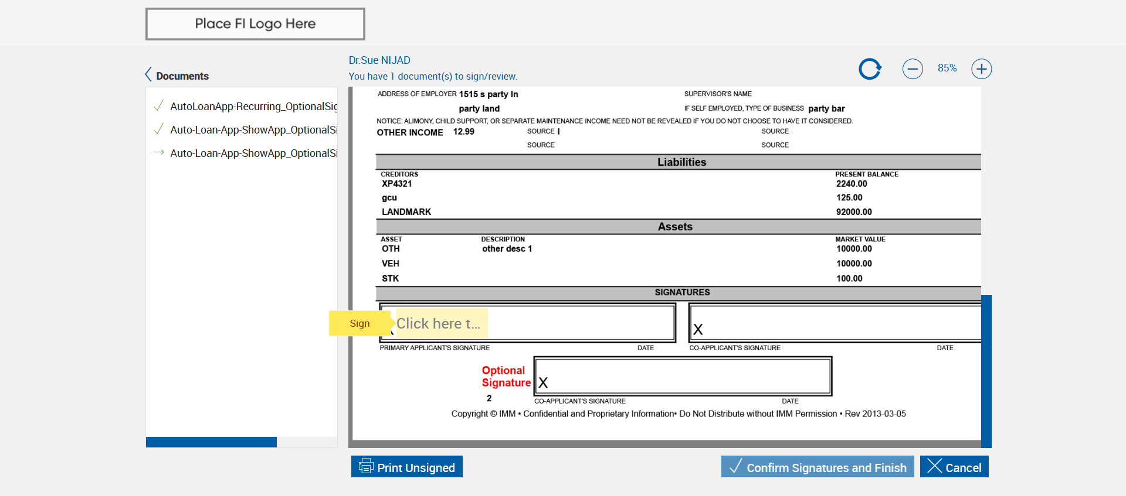Zoom in with the plus icon
Image resolution: width=1126 pixels, height=496 pixels.
point(982,69)
